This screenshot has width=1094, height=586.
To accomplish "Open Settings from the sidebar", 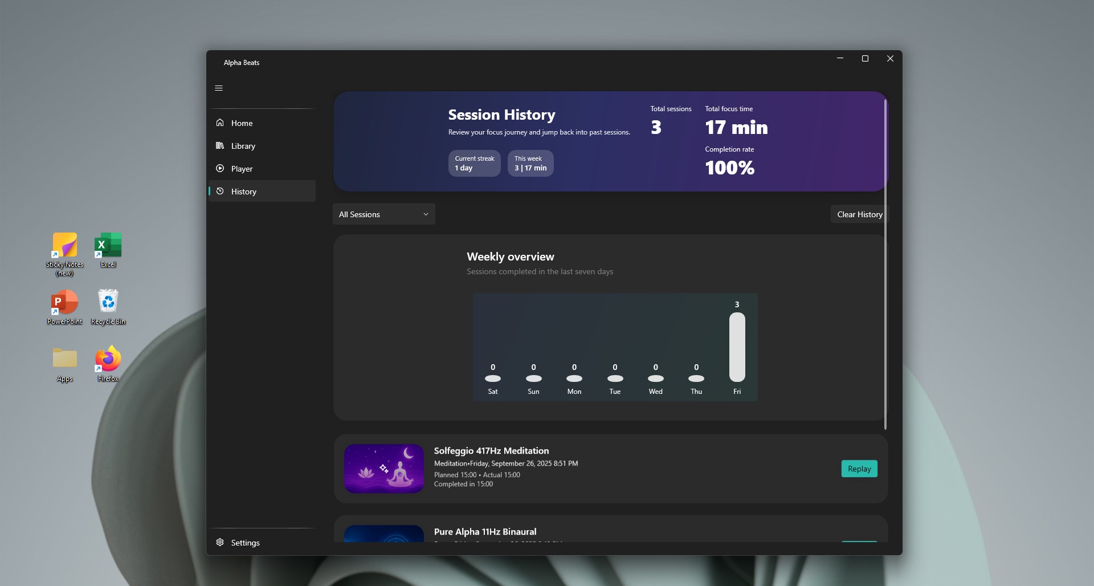I will [262, 543].
